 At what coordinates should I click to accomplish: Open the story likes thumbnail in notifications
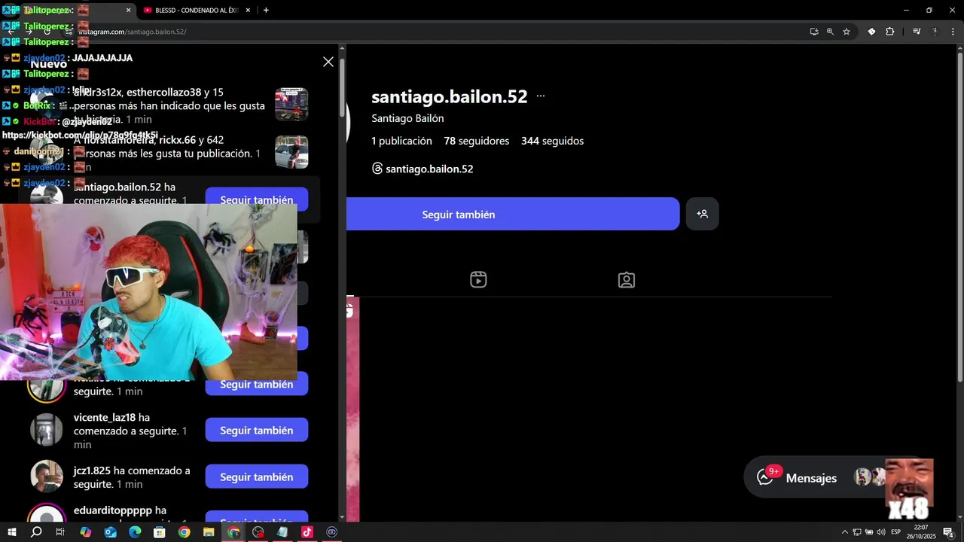pyautogui.click(x=291, y=104)
